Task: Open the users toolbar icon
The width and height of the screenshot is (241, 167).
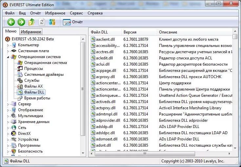Action: pos(52,22)
